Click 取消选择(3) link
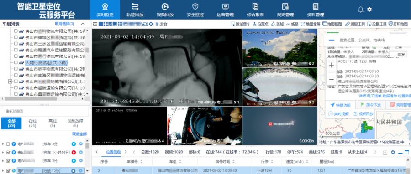Image resolution: width=411 pixels, height=174 pixels. (x=64, y=24)
